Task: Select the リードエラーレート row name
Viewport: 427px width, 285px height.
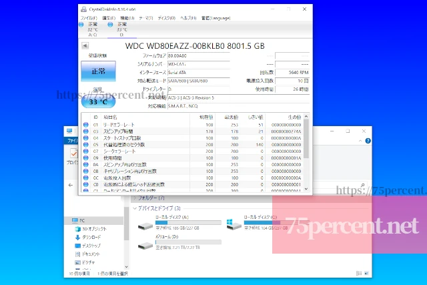Action: click(119, 125)
